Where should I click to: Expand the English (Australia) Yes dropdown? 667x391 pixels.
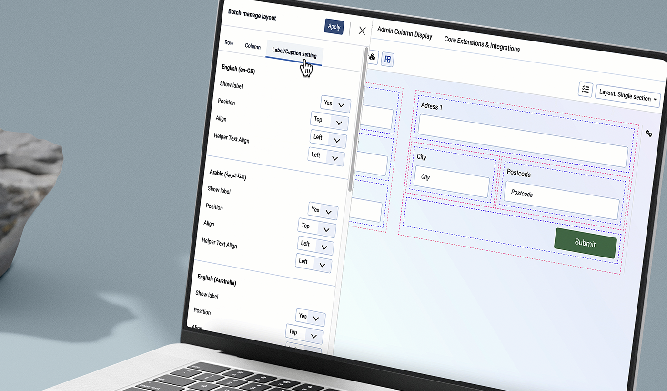tap(310, 317)
